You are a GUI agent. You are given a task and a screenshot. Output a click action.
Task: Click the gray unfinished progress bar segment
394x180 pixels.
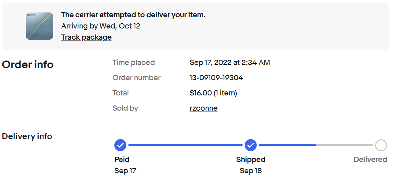tap(344, 145)
